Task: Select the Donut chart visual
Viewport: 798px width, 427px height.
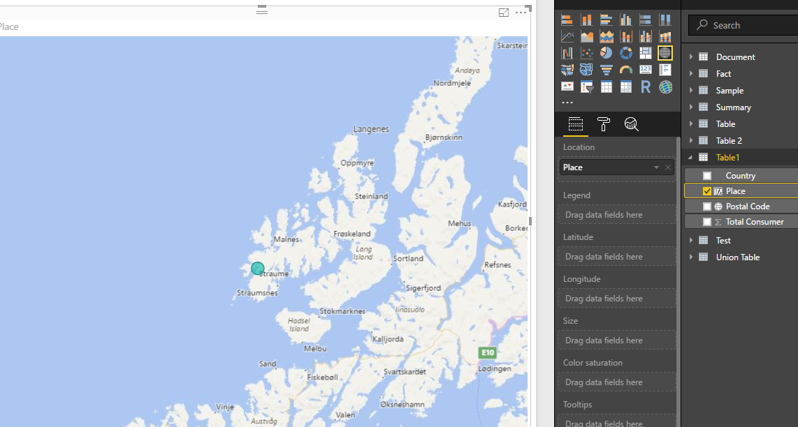Action: point(625,53)
